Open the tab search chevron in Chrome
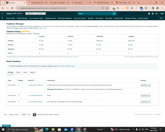 tap(2, 3)
